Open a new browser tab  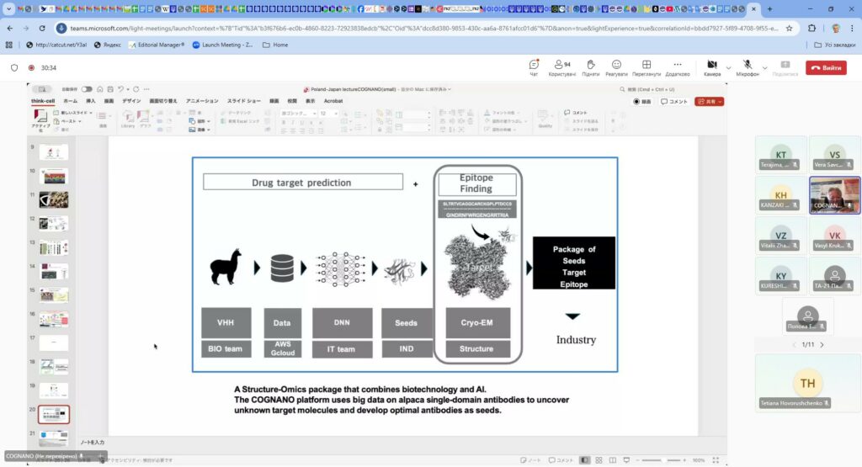[x=769, y=8]
